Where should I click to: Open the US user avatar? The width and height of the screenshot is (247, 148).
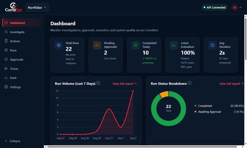(234, 7)
